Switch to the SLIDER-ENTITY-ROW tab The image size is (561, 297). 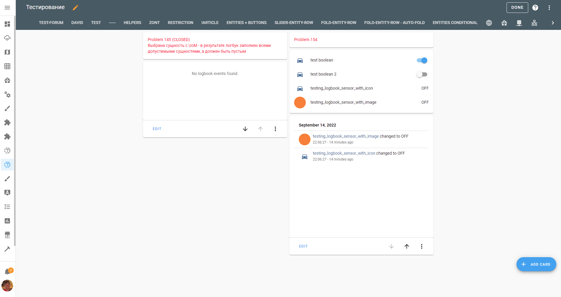tap(294, 23)
